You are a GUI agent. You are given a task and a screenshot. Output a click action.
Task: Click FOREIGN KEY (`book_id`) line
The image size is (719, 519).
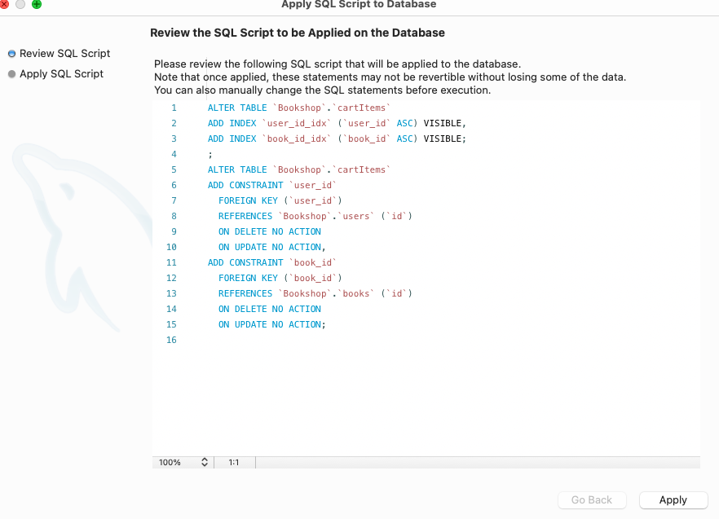[280, 279]
